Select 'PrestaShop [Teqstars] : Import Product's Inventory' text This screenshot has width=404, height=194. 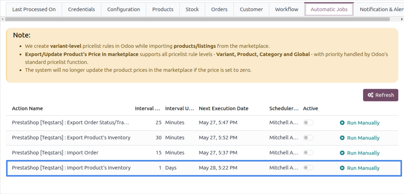(71, 168)
